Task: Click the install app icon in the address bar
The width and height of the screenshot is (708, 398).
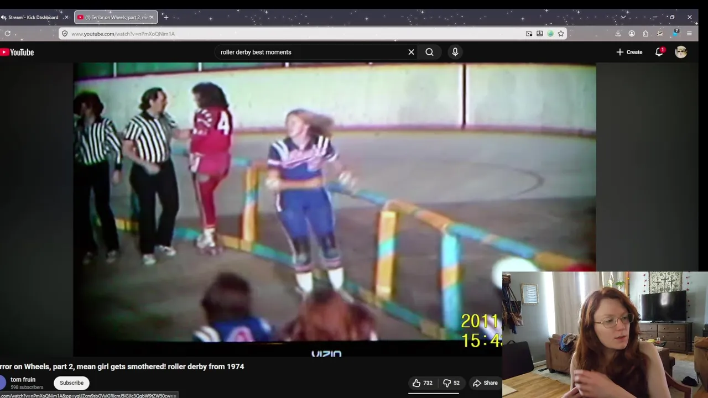Action: (x=539, y=34)
